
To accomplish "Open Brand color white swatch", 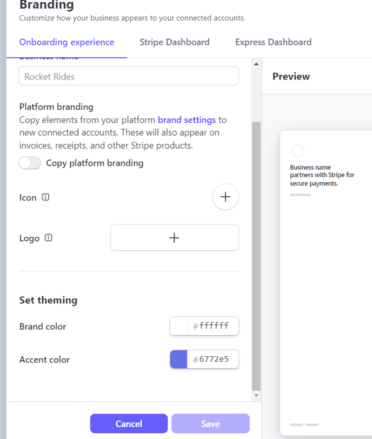I will pos(178,326).
